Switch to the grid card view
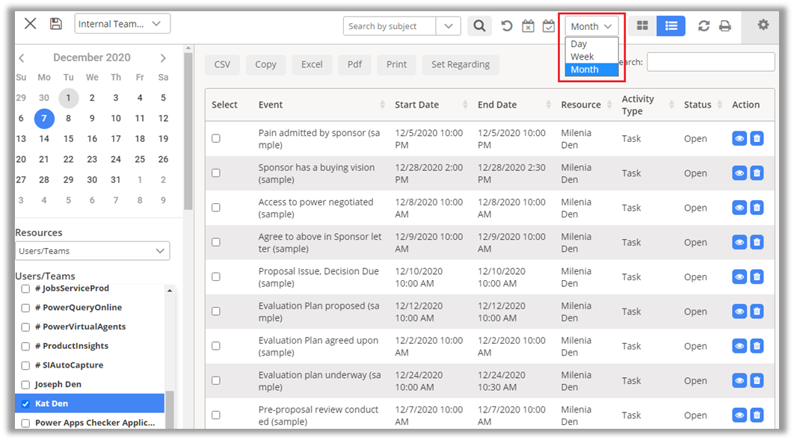Screen dimensions: 794x440 [641, 26]
